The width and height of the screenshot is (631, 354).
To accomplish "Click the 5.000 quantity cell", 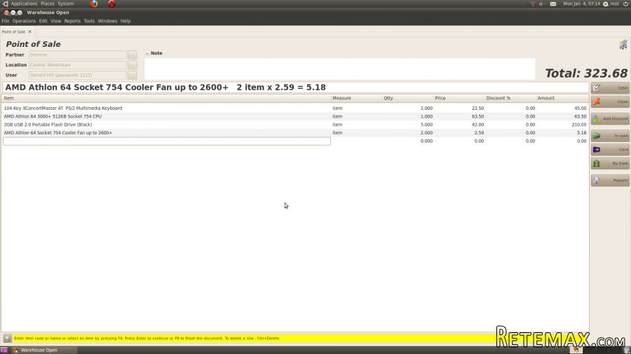I will (426, 125).
